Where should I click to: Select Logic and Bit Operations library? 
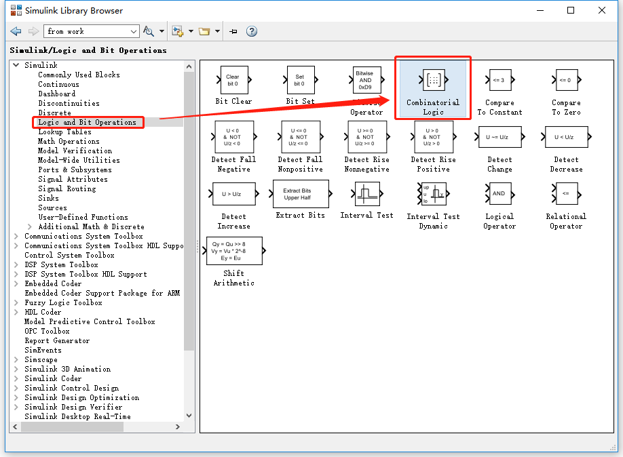pos(87,122)
